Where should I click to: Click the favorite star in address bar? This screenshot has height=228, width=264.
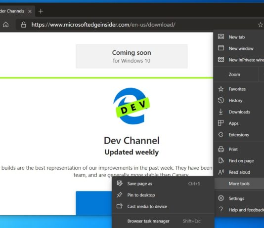[261, 25]
